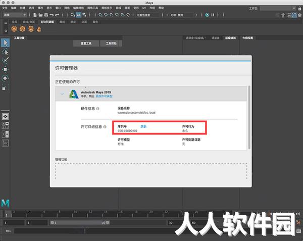Select the arrow Select tool
Viewport: 303px width, 241px height.
pos(5,43)
